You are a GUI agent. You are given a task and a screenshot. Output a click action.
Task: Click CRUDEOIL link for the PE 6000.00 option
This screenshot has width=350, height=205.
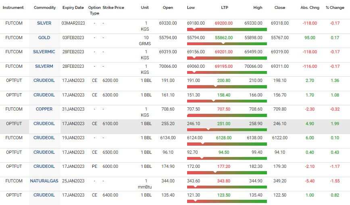coord(44,167)
